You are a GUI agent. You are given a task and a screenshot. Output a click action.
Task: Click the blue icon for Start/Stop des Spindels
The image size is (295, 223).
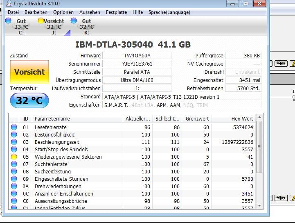(x=14, y=149)
